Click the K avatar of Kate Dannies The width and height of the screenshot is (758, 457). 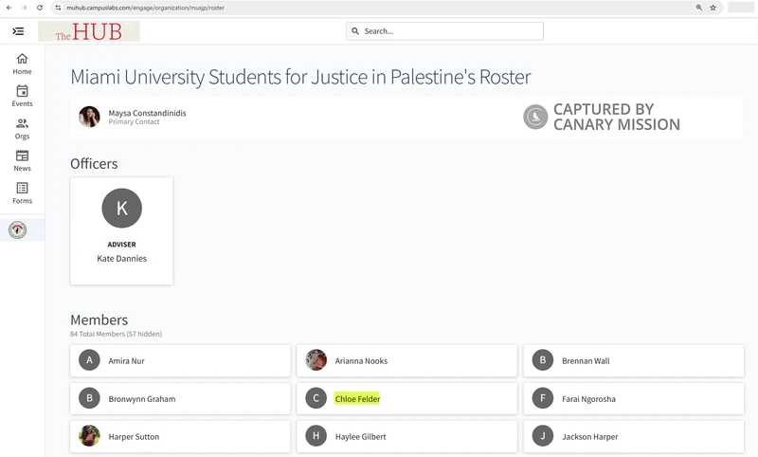coord(122,208)
